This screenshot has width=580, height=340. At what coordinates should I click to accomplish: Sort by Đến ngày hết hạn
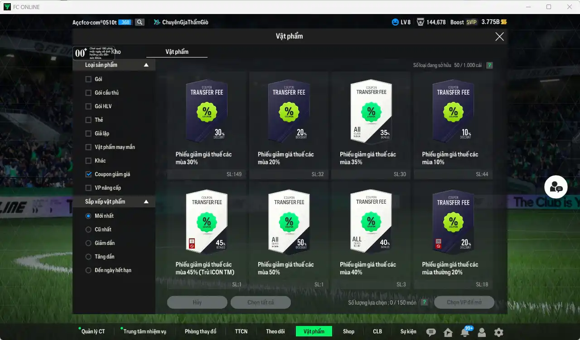click(88, 270)
